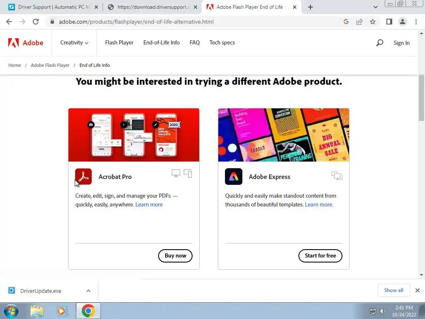Click Sign In
The image size is (425, 319).
401,43
